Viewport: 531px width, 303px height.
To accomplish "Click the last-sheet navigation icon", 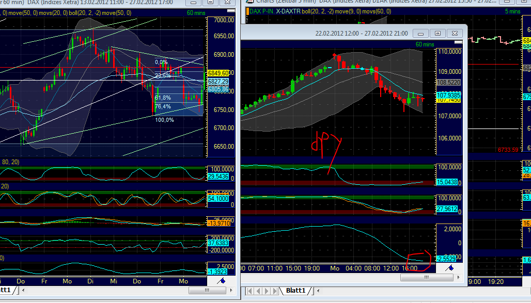I will (x=274, y=291).
